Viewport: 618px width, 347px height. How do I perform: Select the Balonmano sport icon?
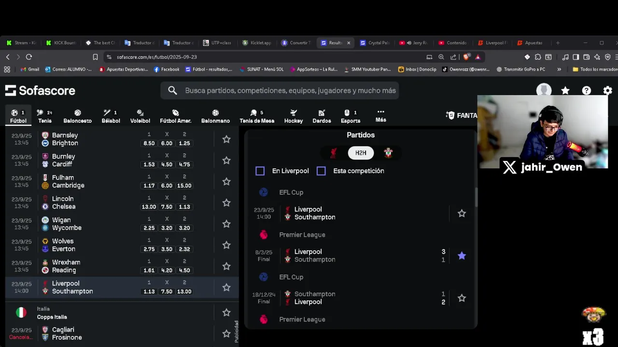(x=215, y=116)
